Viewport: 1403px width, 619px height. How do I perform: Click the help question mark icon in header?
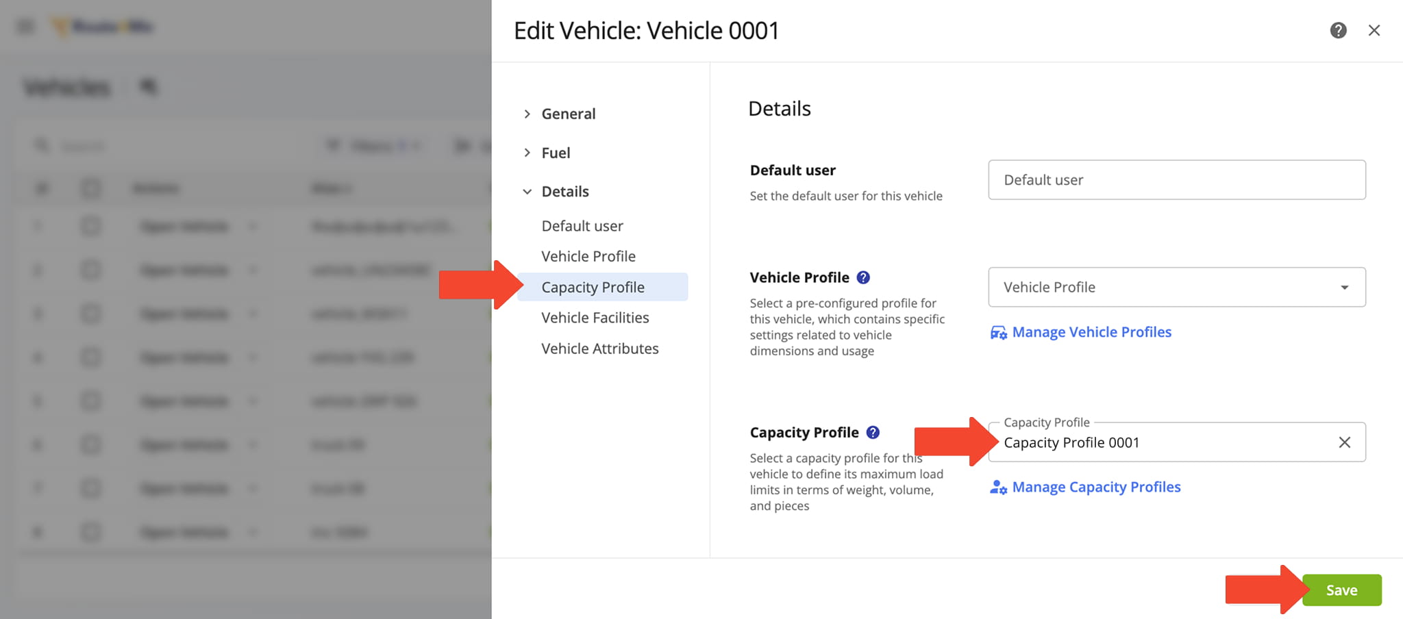[1338, 30]
